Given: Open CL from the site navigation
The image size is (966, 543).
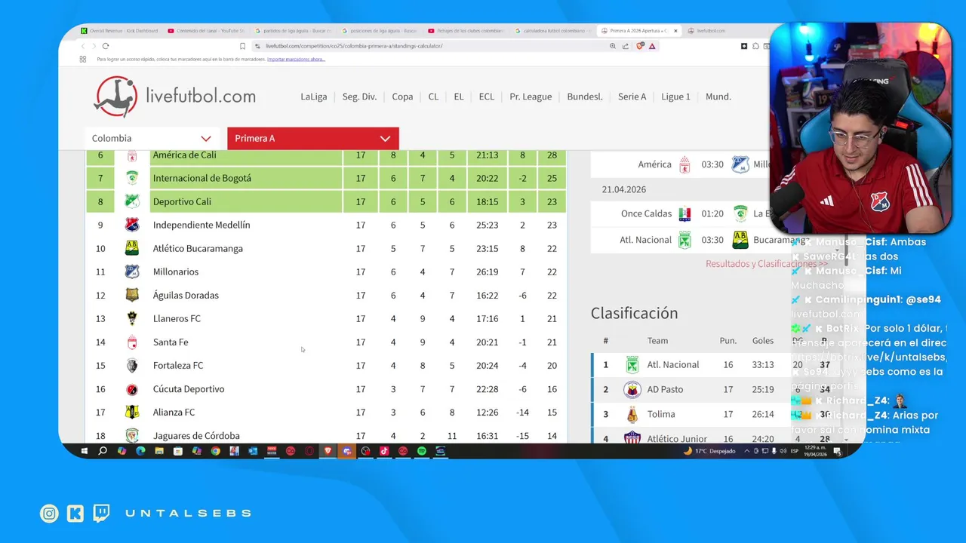Looking at the screenshot, I should 433,97.
